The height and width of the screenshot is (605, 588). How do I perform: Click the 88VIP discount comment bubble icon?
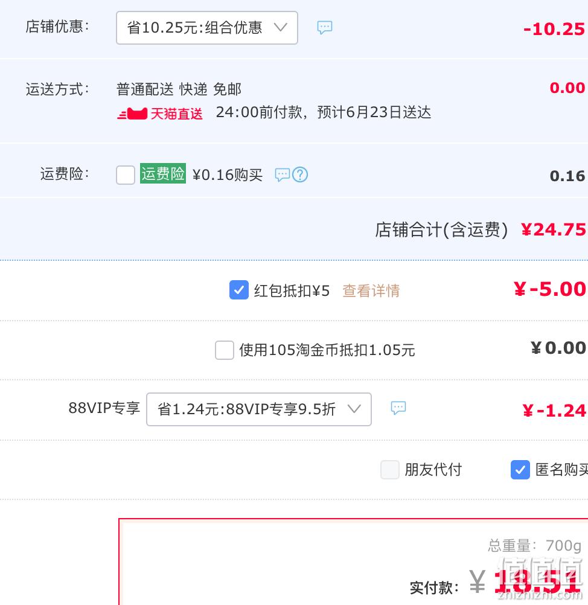click(398, 408)
